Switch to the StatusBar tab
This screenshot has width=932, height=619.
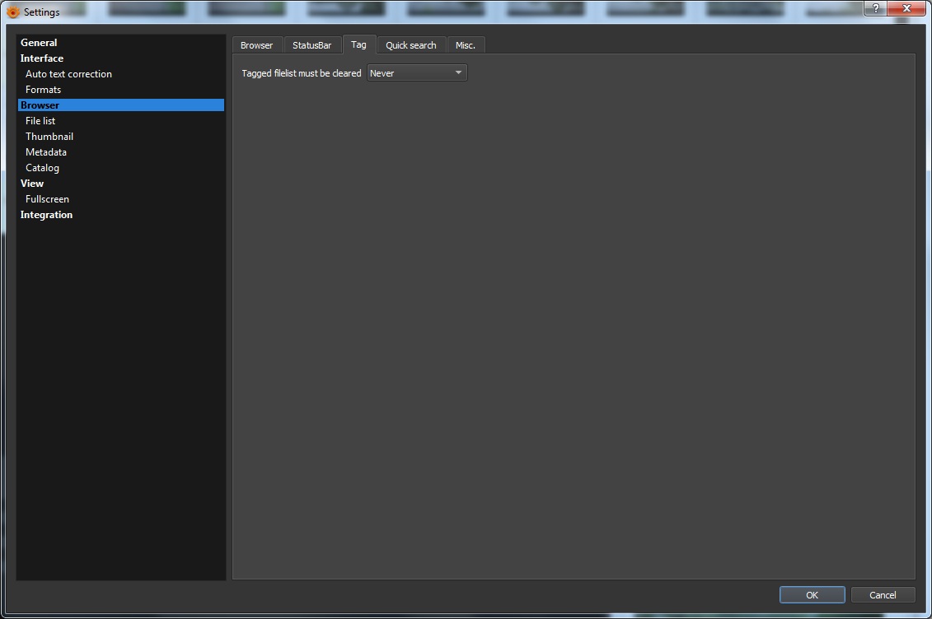[312, 45]
